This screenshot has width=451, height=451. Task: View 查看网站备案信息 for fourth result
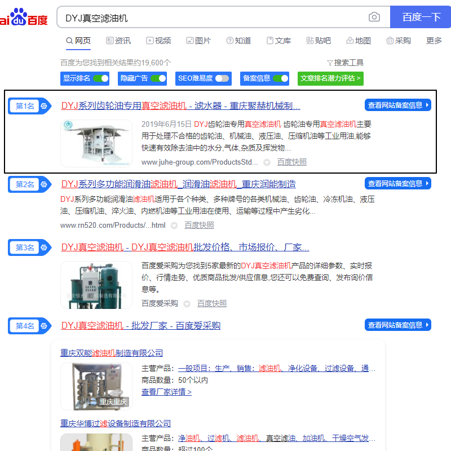[398, 325]
